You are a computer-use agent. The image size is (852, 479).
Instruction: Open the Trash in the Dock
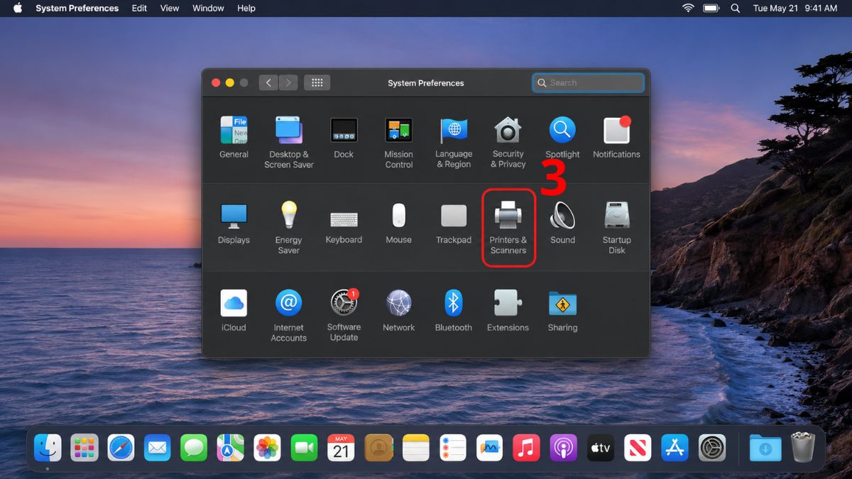click(x=803, y=448)
